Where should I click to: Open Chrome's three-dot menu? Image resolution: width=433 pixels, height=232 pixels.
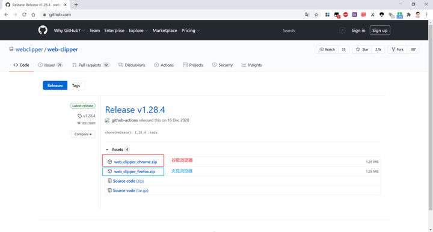point(426,14)
